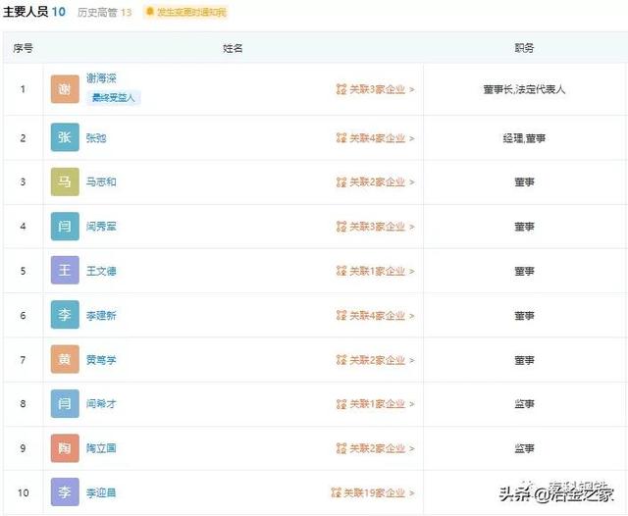Image resolution: width=628 pixels, height=516 pixels.
Task: Select the 董事长,法定代表人 position cell
Action: [x=524, y=89]
